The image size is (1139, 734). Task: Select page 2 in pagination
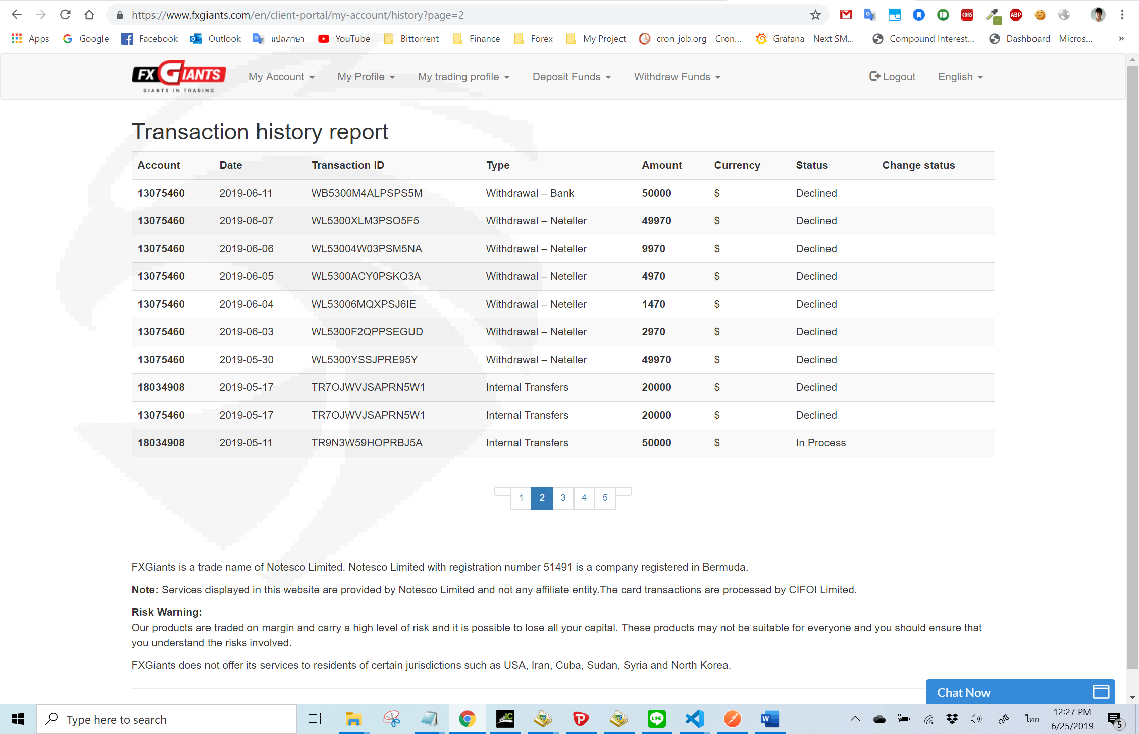542,498
